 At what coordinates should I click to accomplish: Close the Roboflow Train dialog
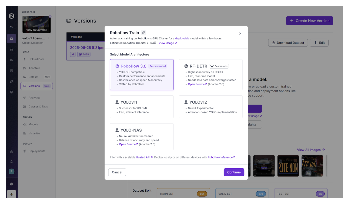click(x=240, y=33)
